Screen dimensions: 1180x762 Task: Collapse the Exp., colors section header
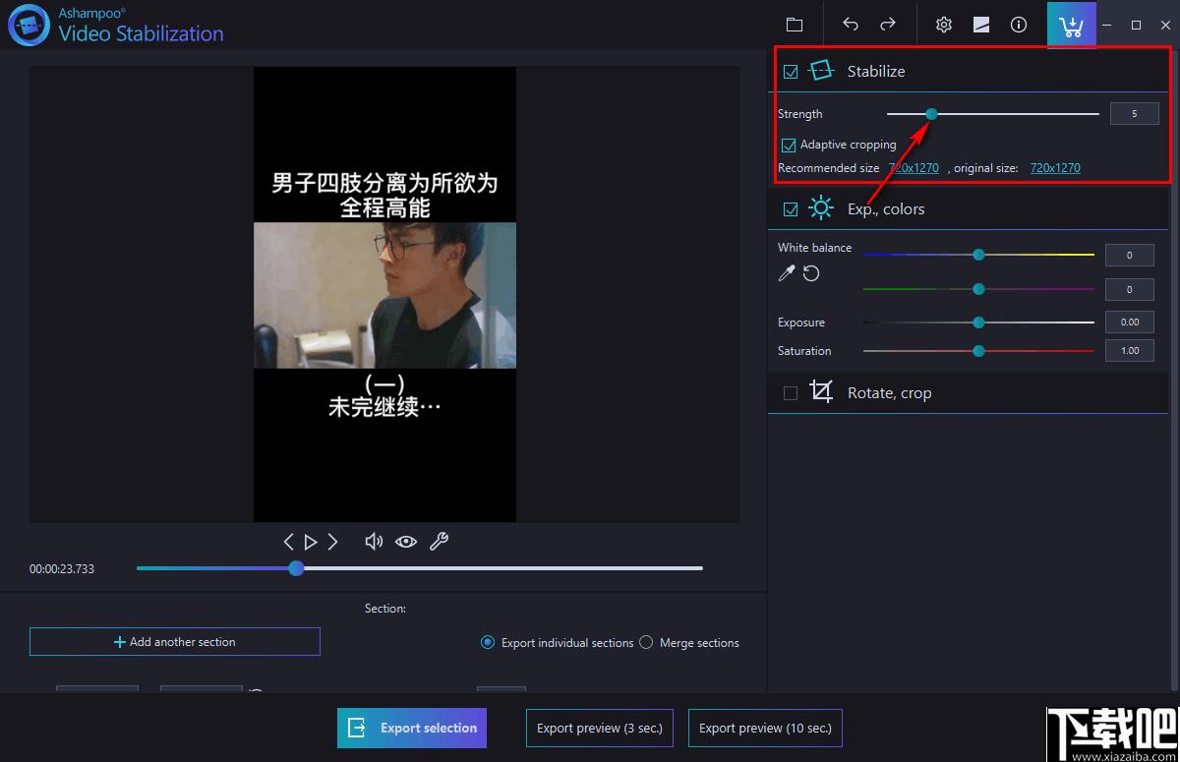[x=969, y=209]
